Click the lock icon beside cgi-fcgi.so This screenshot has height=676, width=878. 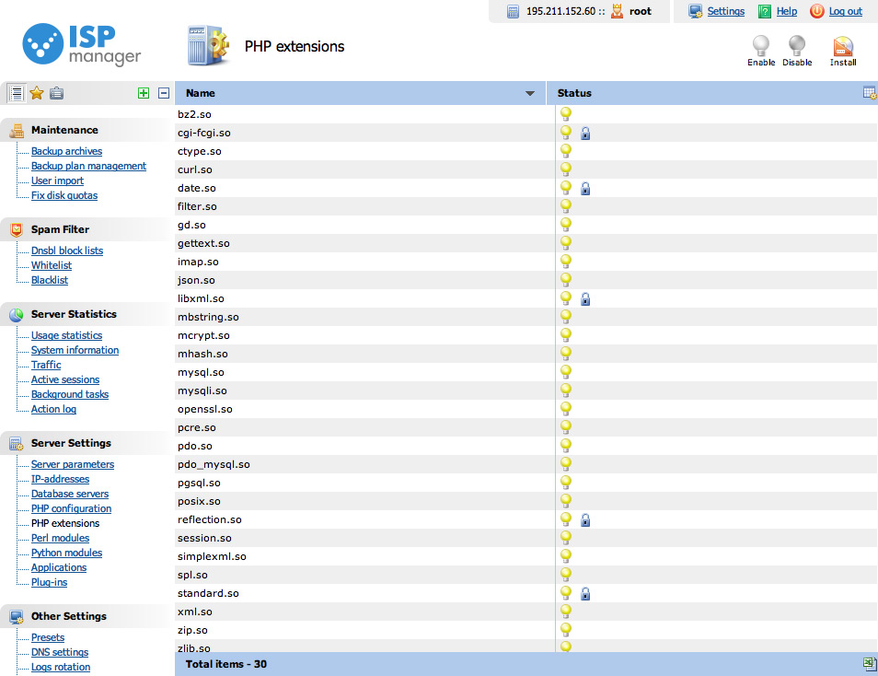tap(585, 134)
